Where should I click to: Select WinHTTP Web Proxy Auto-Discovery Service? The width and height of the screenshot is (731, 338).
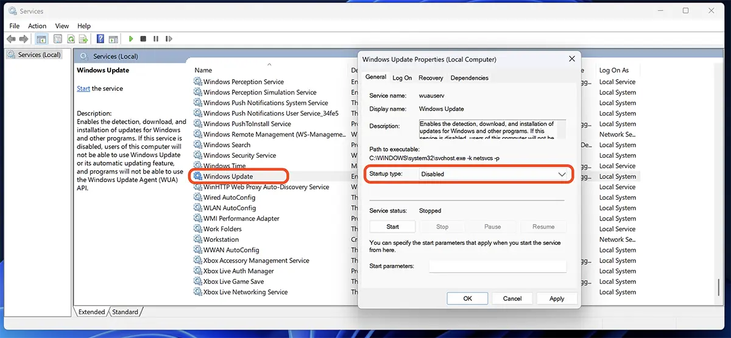click(x=266, y=187)
